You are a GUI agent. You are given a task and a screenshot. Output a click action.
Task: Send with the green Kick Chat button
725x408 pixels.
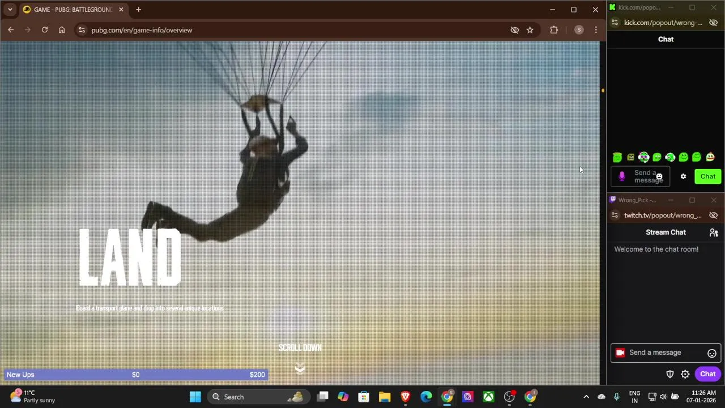click(708, 176)
